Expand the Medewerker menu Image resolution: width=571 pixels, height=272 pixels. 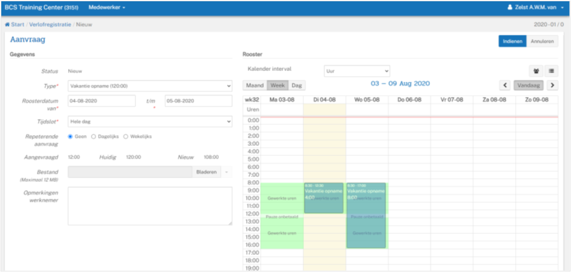tap(107, 7)
